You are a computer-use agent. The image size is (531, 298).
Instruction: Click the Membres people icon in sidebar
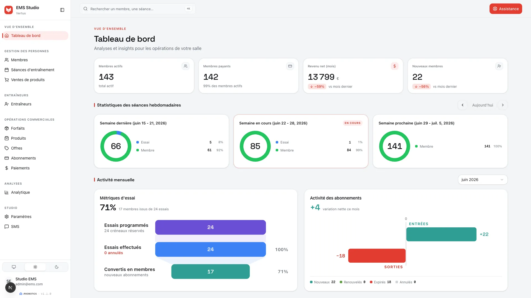point(7,60)
